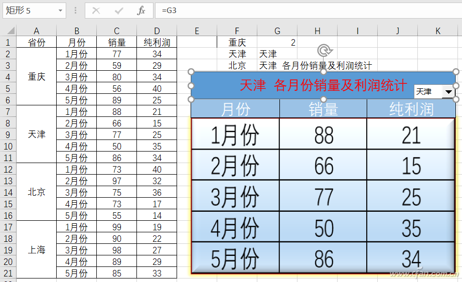This screenshot has width=462, height=282.
Task: Click cell C2 with value 77
Action: point(117,54)
